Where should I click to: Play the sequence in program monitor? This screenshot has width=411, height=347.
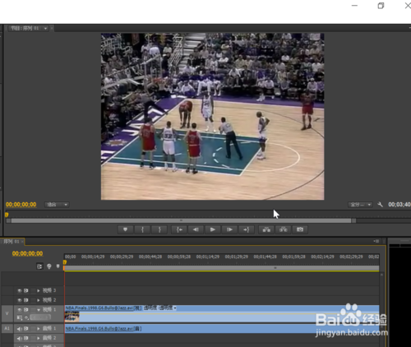click(x=212, y=229)
